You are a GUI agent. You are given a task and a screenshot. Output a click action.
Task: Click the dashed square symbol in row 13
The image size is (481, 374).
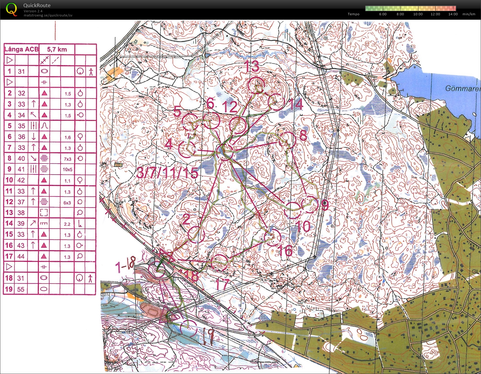coord(44,212)
